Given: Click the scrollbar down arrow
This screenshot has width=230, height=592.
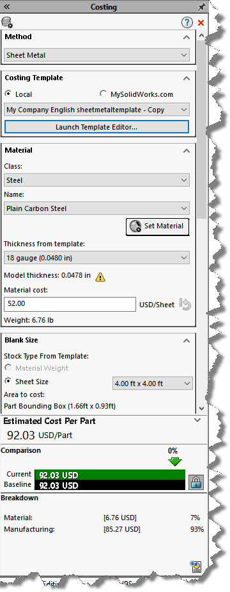Looking at the screenshot, I should 201,408.
